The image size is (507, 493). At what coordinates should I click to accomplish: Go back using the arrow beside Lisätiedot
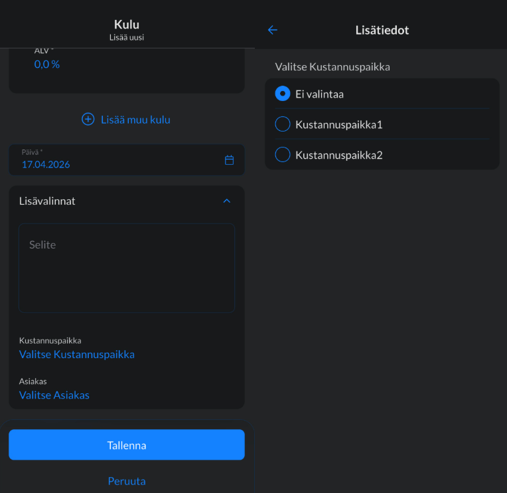click(272, 30)
